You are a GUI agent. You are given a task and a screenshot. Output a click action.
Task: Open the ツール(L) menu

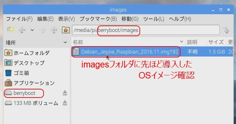click(154, 19)
